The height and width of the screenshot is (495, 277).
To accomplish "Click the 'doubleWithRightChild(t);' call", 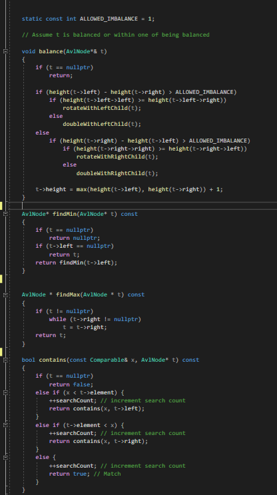I will 117,173.
